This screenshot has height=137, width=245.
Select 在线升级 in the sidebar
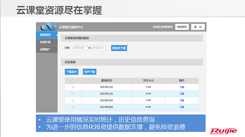(x=45, y=42)
